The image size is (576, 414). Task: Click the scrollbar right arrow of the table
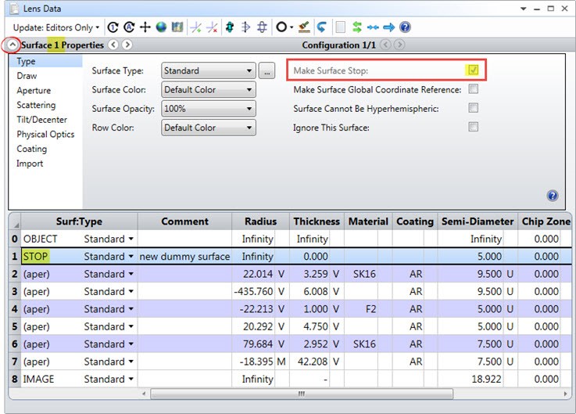click(565, 394)
